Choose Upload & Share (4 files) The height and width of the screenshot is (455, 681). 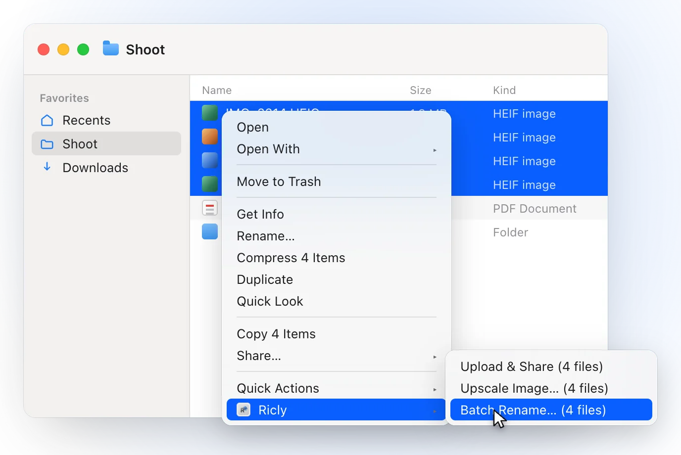click(x=551, y=366)
